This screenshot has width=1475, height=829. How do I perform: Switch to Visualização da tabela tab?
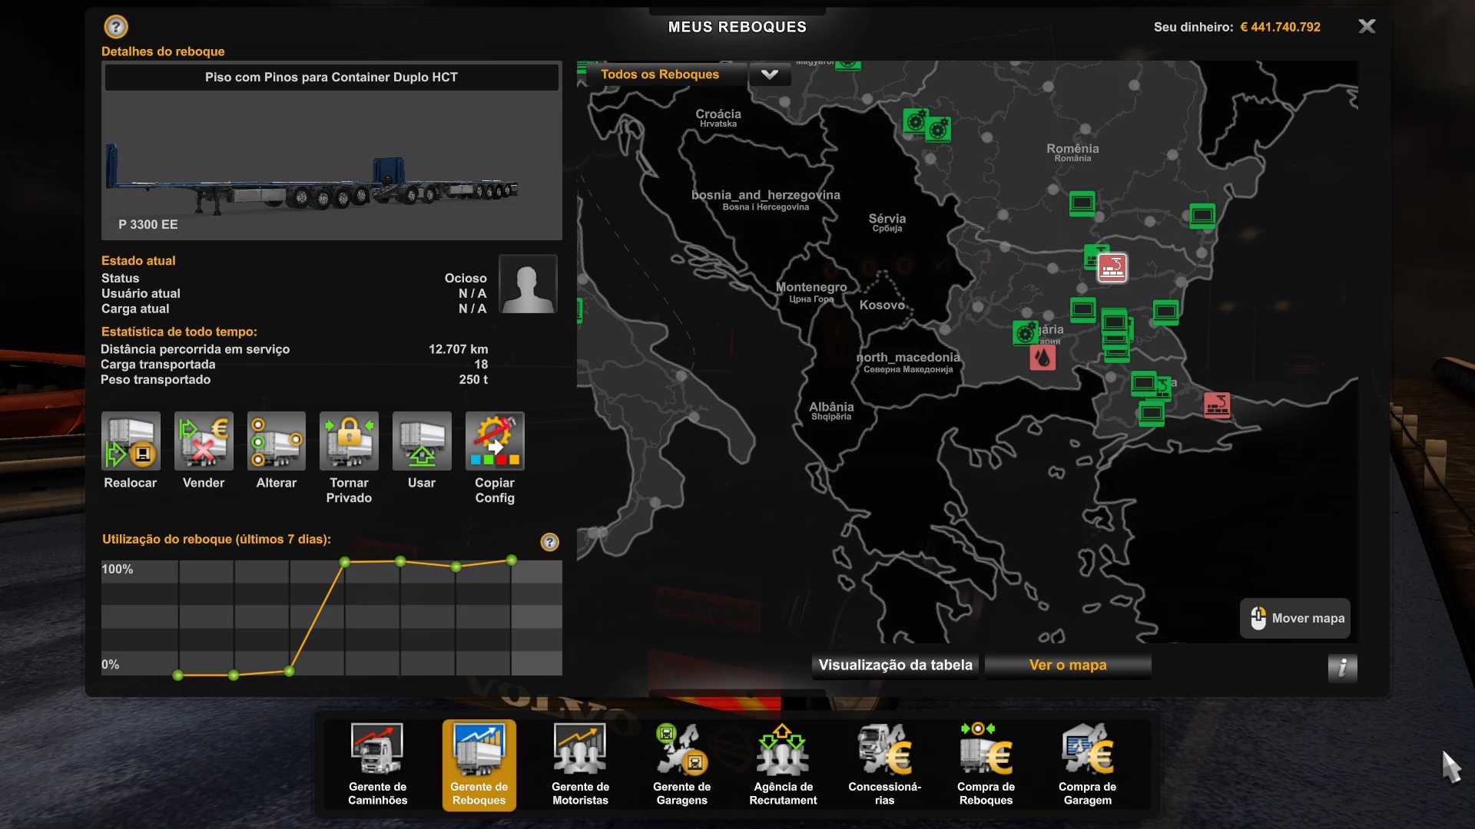pyautogui.click(x=895, y=666)
